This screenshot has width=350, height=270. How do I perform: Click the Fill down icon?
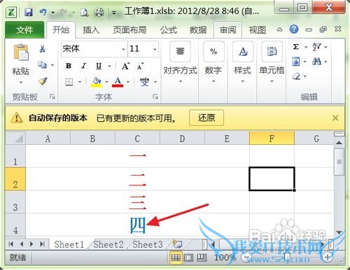click(296, 62)
